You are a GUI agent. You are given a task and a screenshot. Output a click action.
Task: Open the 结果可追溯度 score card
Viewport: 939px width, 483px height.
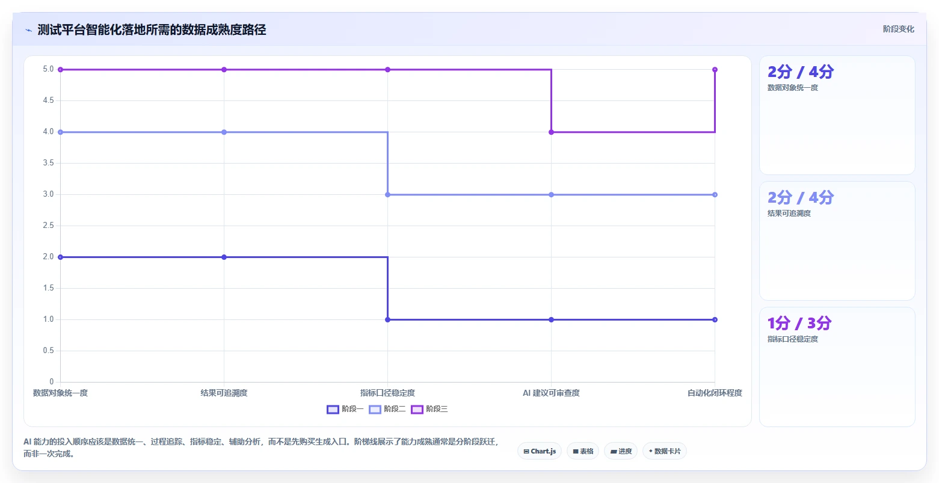(837, 241)
